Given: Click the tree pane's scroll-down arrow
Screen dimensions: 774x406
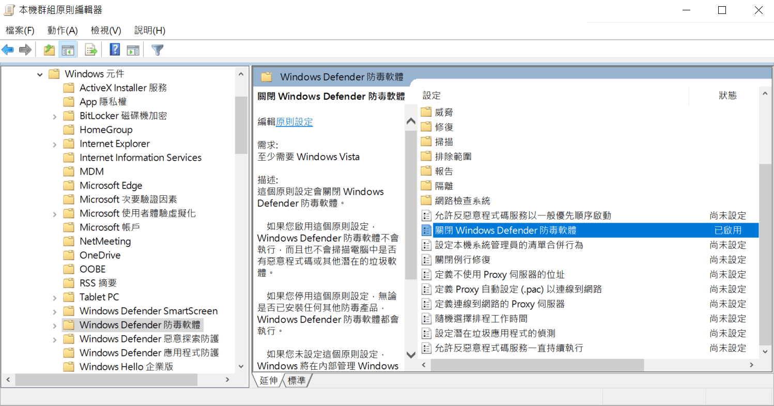Looking at the screenshot, I should [x=241, y=366].
